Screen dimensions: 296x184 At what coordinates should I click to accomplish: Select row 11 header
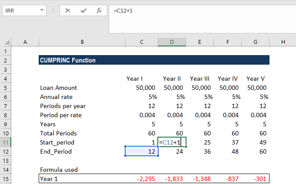6,142
